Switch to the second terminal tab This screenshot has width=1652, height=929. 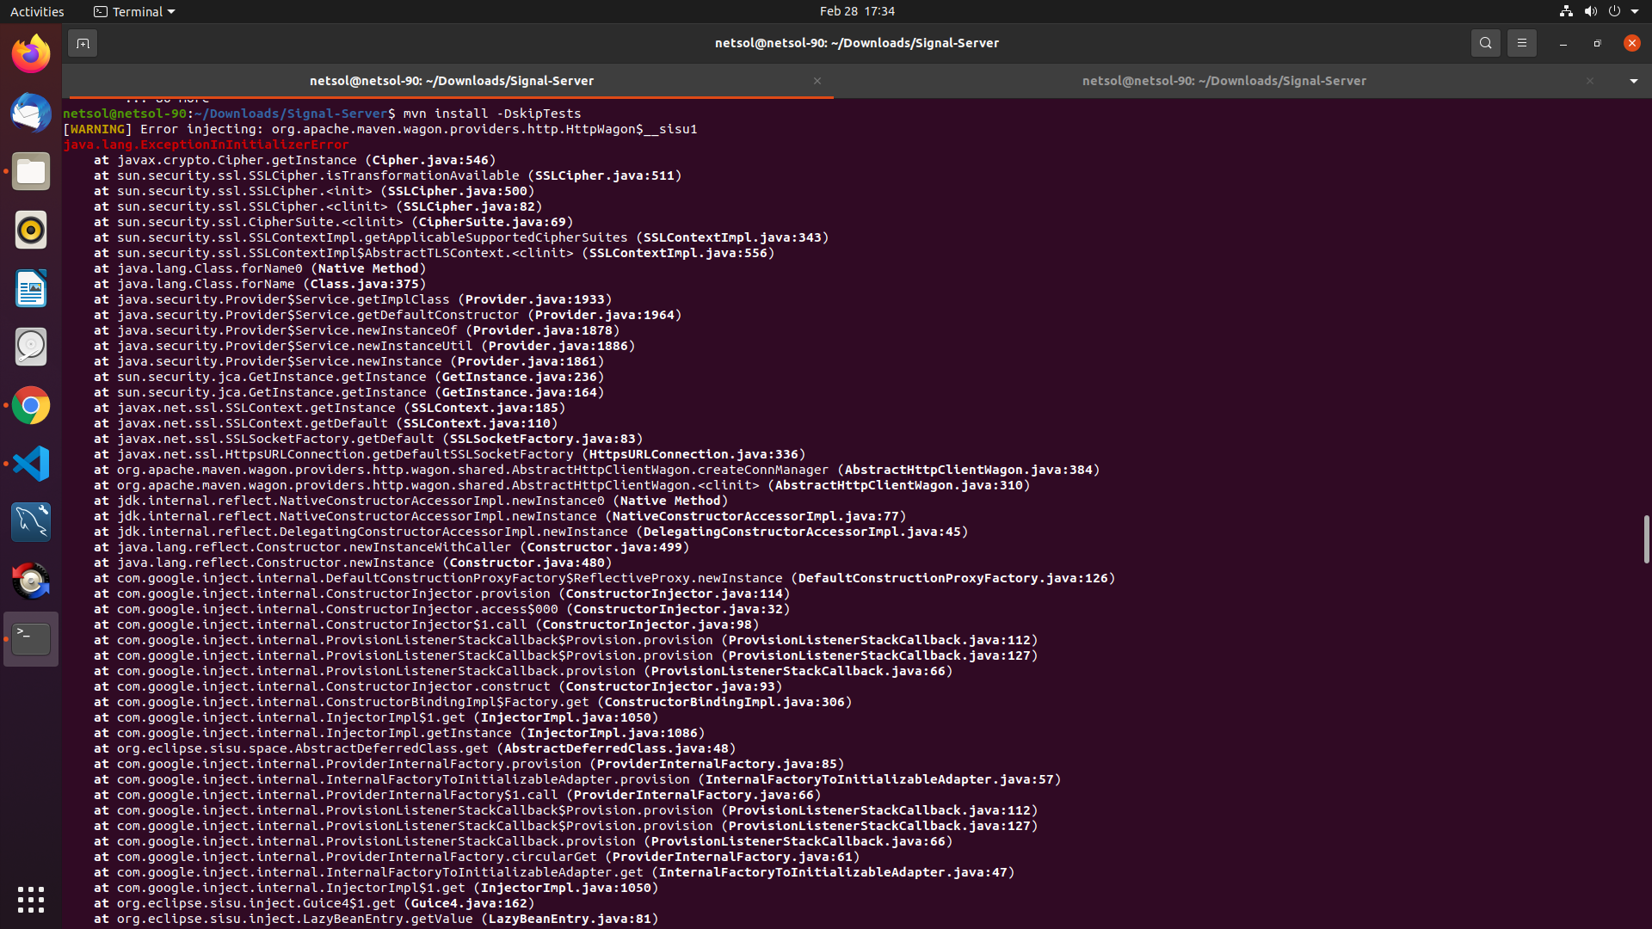tap(1224, 81)
